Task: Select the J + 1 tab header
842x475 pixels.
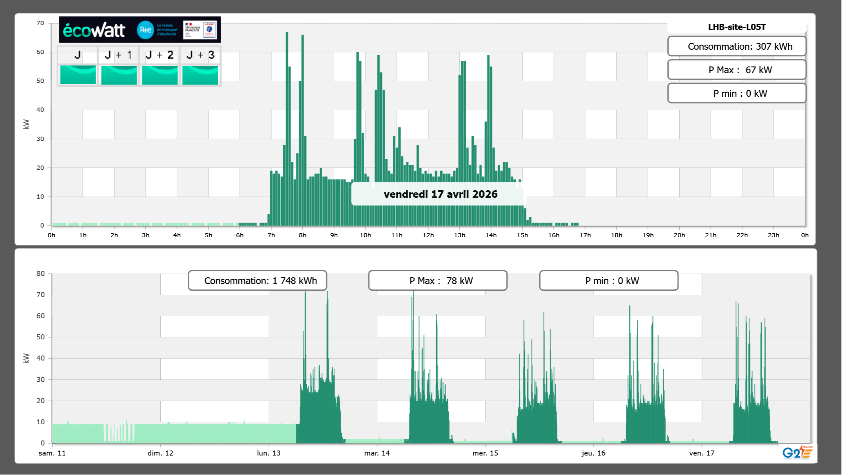Action: tap(118, 55)
